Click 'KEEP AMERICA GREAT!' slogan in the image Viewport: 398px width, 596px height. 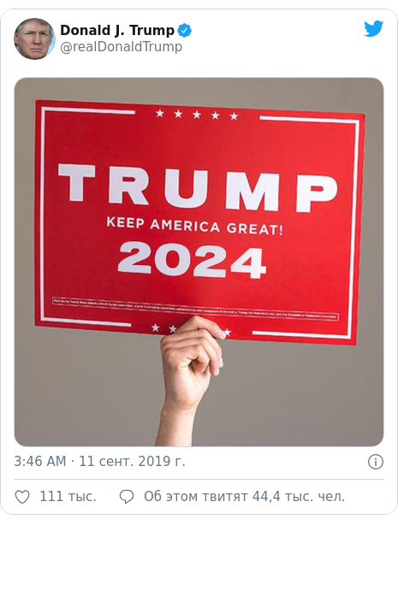(x=195, y=226)
